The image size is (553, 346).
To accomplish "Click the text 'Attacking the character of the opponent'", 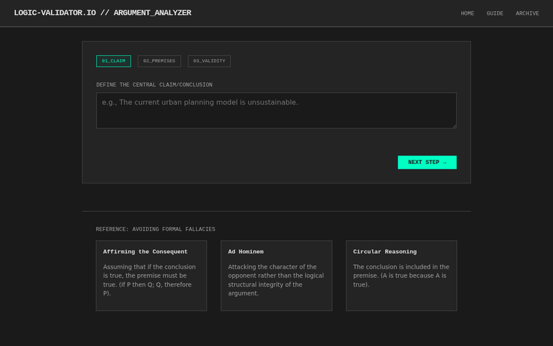I will point(272,271).
